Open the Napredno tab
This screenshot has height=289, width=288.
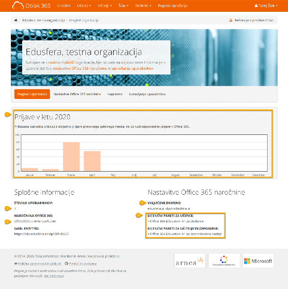[115, 94]
